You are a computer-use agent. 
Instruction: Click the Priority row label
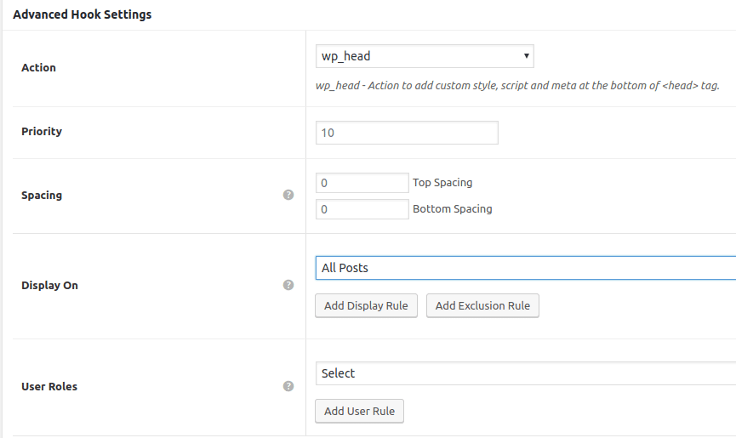42,131
